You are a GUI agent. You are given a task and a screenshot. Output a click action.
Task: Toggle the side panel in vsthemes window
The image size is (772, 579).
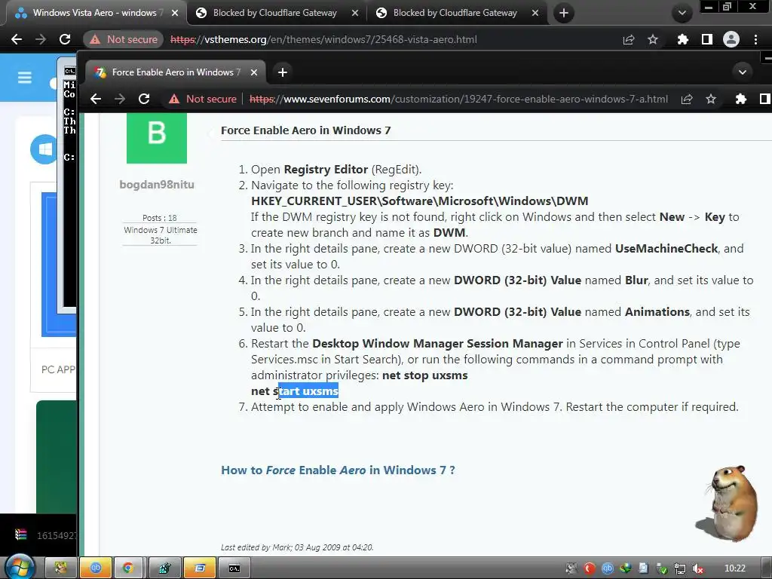point(707,39)
